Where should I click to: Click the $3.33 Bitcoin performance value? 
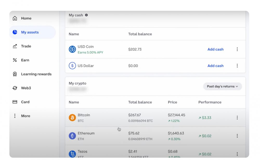[205, 118]
